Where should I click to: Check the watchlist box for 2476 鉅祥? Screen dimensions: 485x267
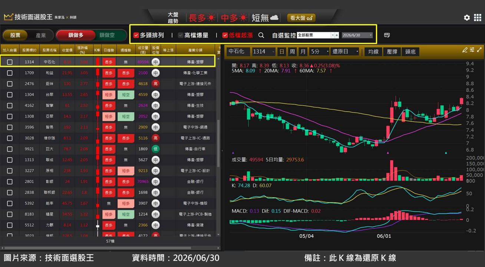pyautogui.click(x=10, y=84)
